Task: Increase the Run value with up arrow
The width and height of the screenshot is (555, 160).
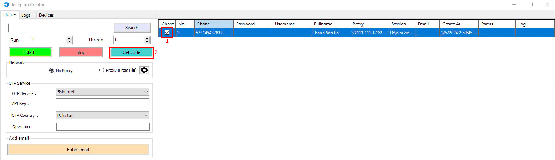Action: (69, 38)
